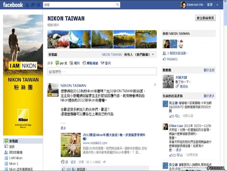Image resolution: width=227 pixels, height=171 pixels.
Task: Click the NIKON TAIWAN filter link in wall bar
Action: (x=112, y=55)
